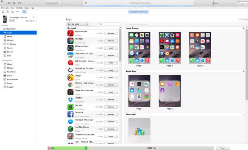The image size is (248, 150).
Task: Select the iPhone device icon in toolbar
Action: click(24, 12)
